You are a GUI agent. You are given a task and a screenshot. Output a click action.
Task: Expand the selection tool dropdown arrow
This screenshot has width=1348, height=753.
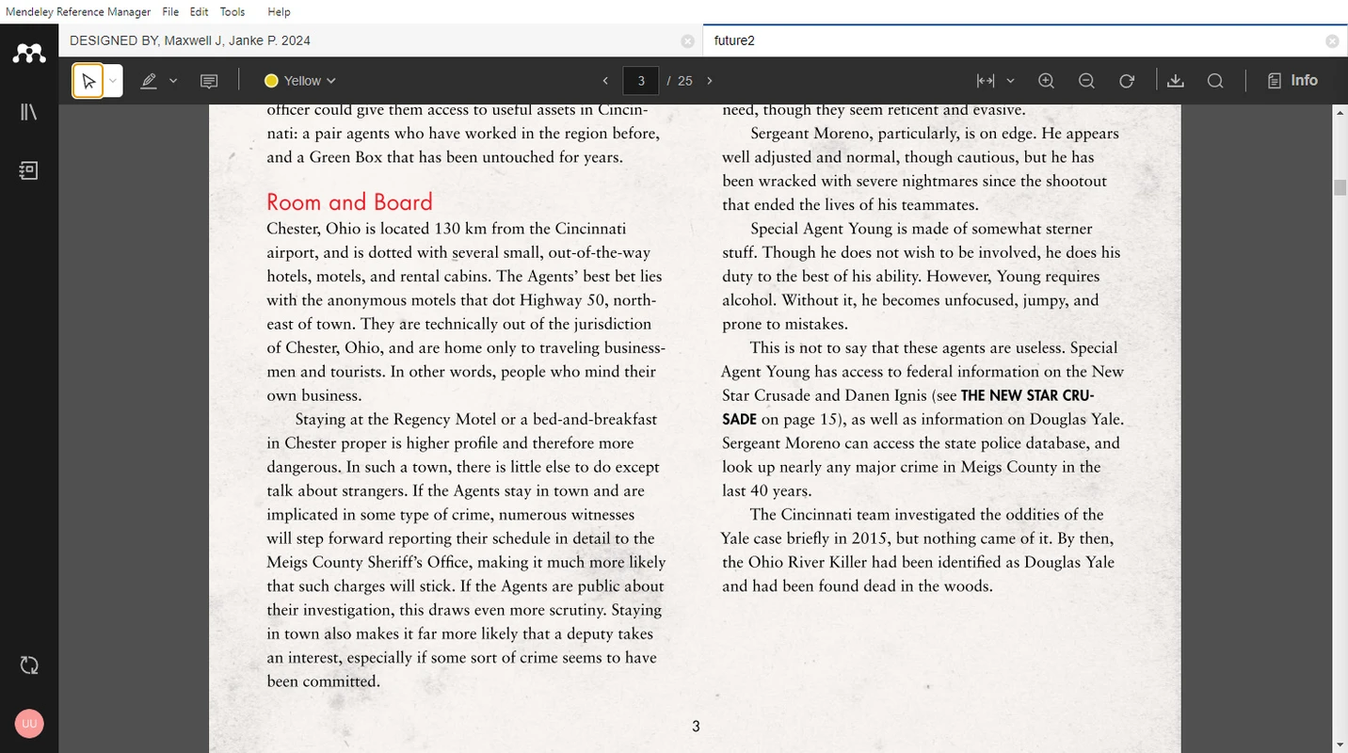click(113, 81)
